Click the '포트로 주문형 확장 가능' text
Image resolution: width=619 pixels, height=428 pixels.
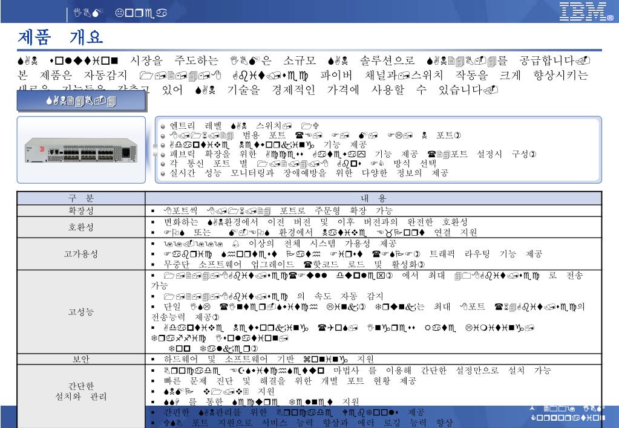point(336,210)
